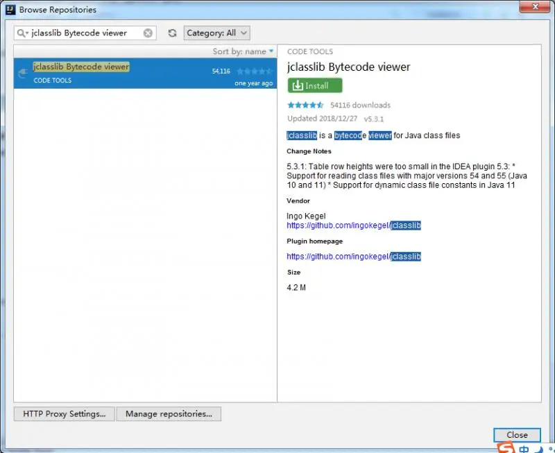
Task: Click the plugin icon in list row
Action: [x=23, y=74]
